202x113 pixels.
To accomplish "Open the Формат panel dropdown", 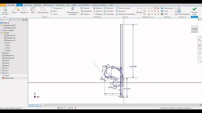I will [x=182, y=17].
